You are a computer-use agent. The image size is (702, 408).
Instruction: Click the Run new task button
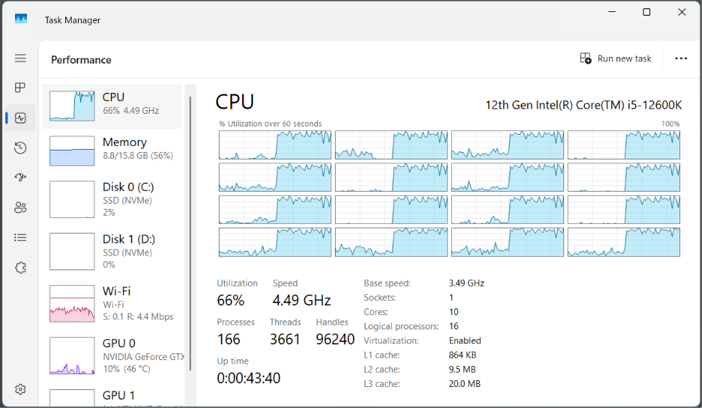click(x=616, y=58)
